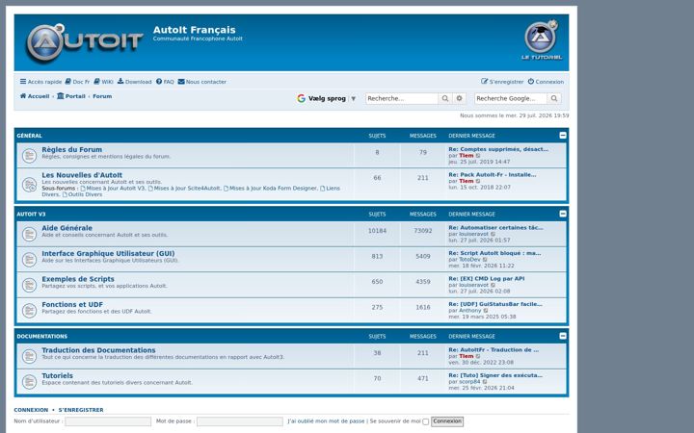Click the Forum breadcrumb

tap(102, 96)
